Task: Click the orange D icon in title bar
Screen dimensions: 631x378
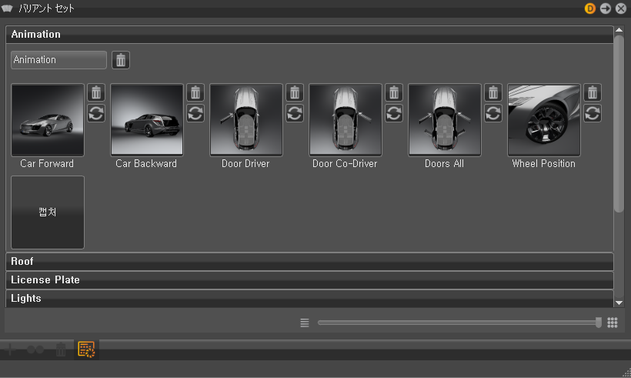Action: point(590,8)
